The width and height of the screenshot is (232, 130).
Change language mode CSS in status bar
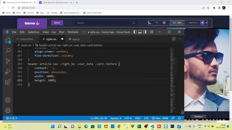coord(146,118)
